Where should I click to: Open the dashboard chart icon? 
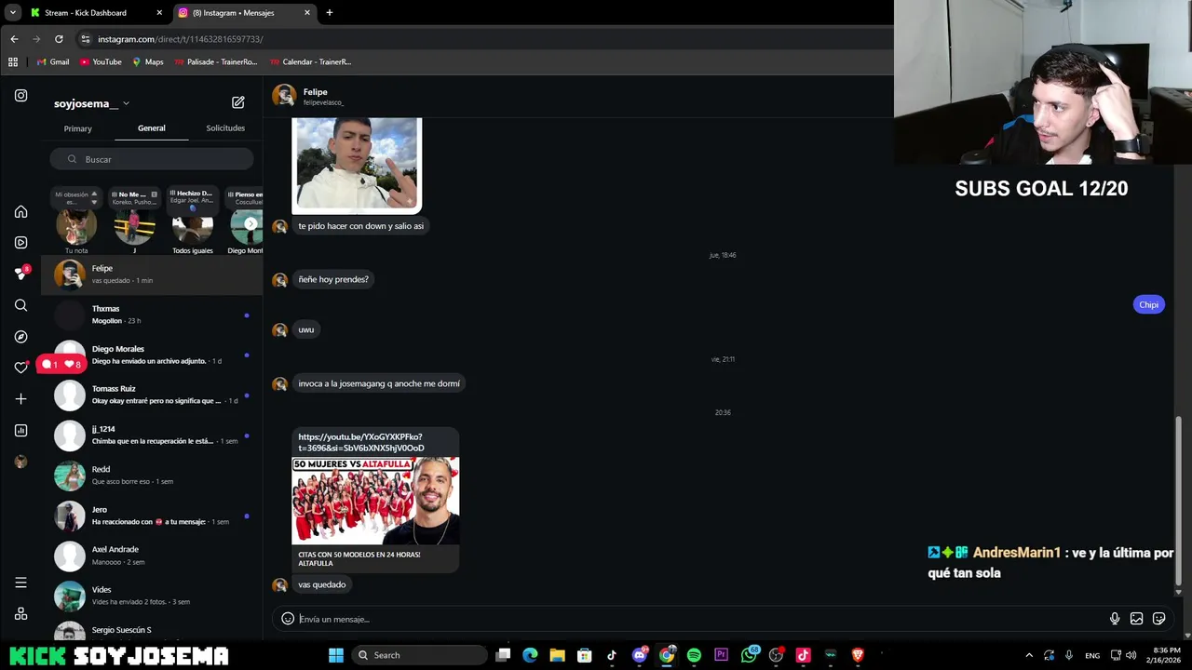point(20,430)
